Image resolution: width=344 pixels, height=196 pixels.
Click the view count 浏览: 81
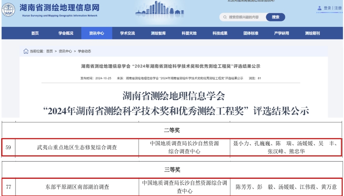(255, 78)
